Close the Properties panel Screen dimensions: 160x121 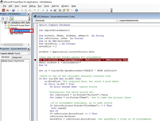coord(28,49)
